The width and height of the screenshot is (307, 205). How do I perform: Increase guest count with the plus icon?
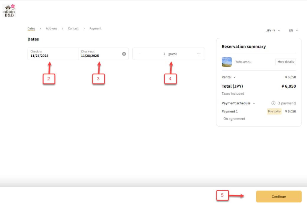click(x=199, y=54)
